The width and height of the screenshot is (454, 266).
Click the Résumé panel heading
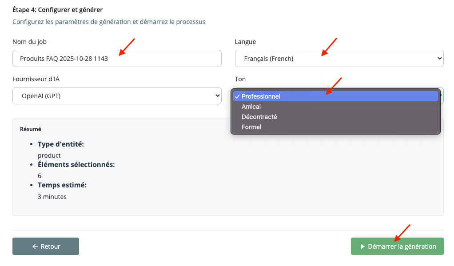(x=31, y=129)
